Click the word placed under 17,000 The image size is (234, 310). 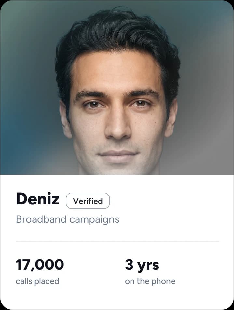47,282
